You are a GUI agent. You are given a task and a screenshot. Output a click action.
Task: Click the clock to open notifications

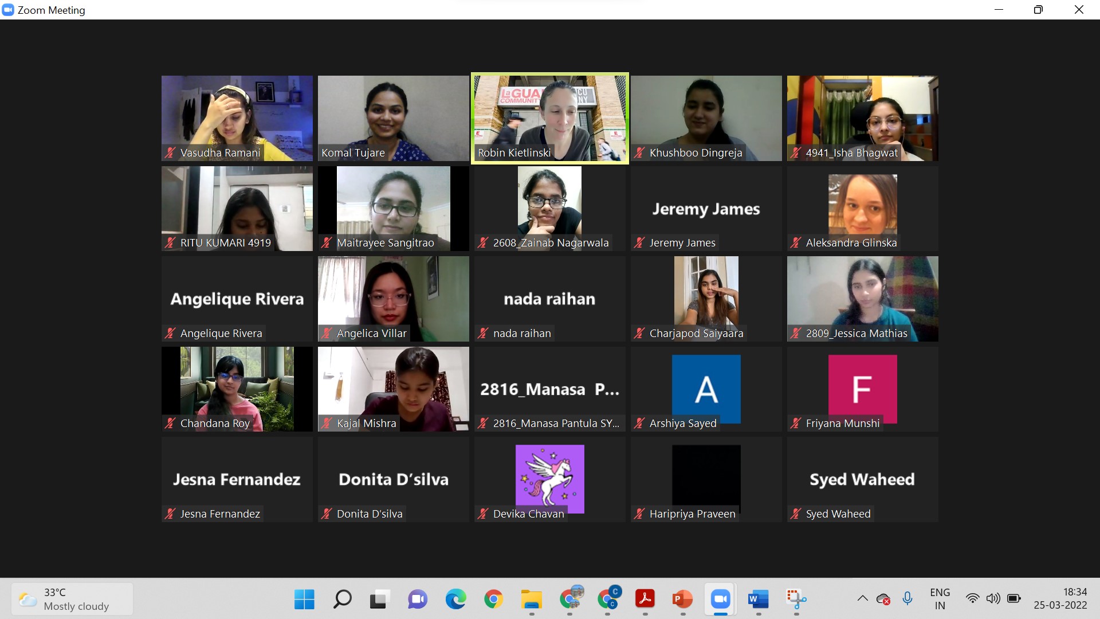pyautogui.click(x=1061, y=599)
